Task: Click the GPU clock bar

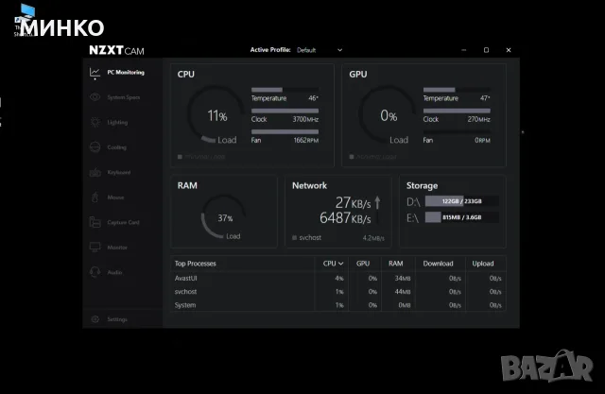Action: 457,111
